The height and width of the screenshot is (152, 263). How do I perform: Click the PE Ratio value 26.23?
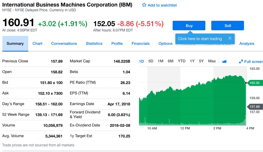click(125, 83)
